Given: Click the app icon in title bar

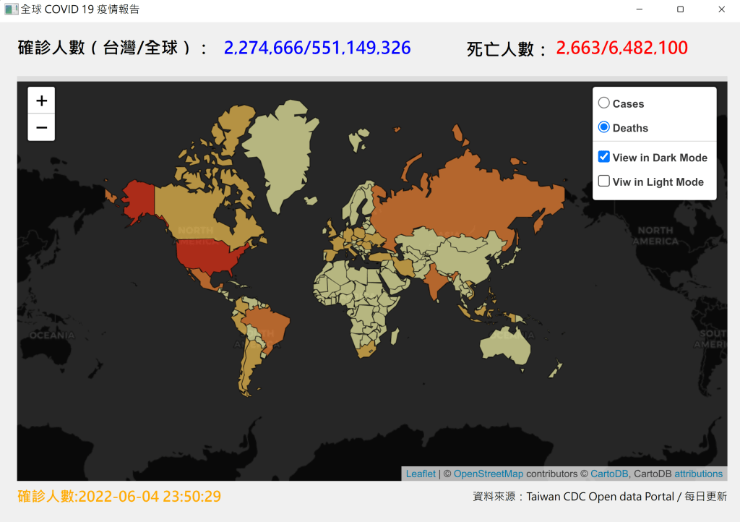Looking at the screenshot, I should click(11, 9).
